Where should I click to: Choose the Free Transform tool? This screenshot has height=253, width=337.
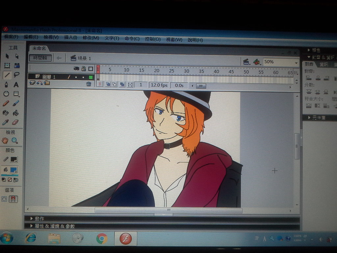(7, 66)
